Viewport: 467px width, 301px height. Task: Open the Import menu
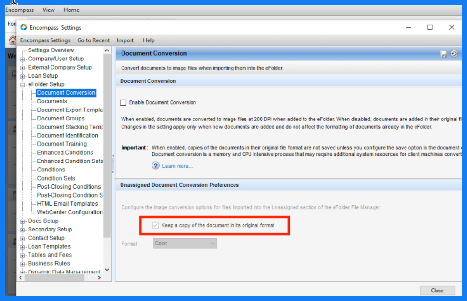pos(125,40)
